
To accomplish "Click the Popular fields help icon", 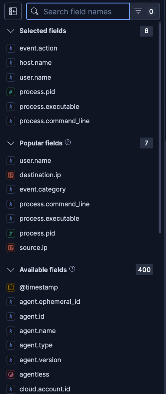I will click(68, 142).
